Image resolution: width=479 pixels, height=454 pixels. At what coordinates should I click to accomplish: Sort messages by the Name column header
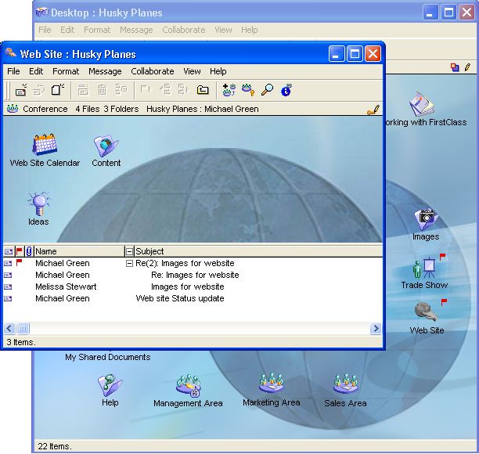78,251
